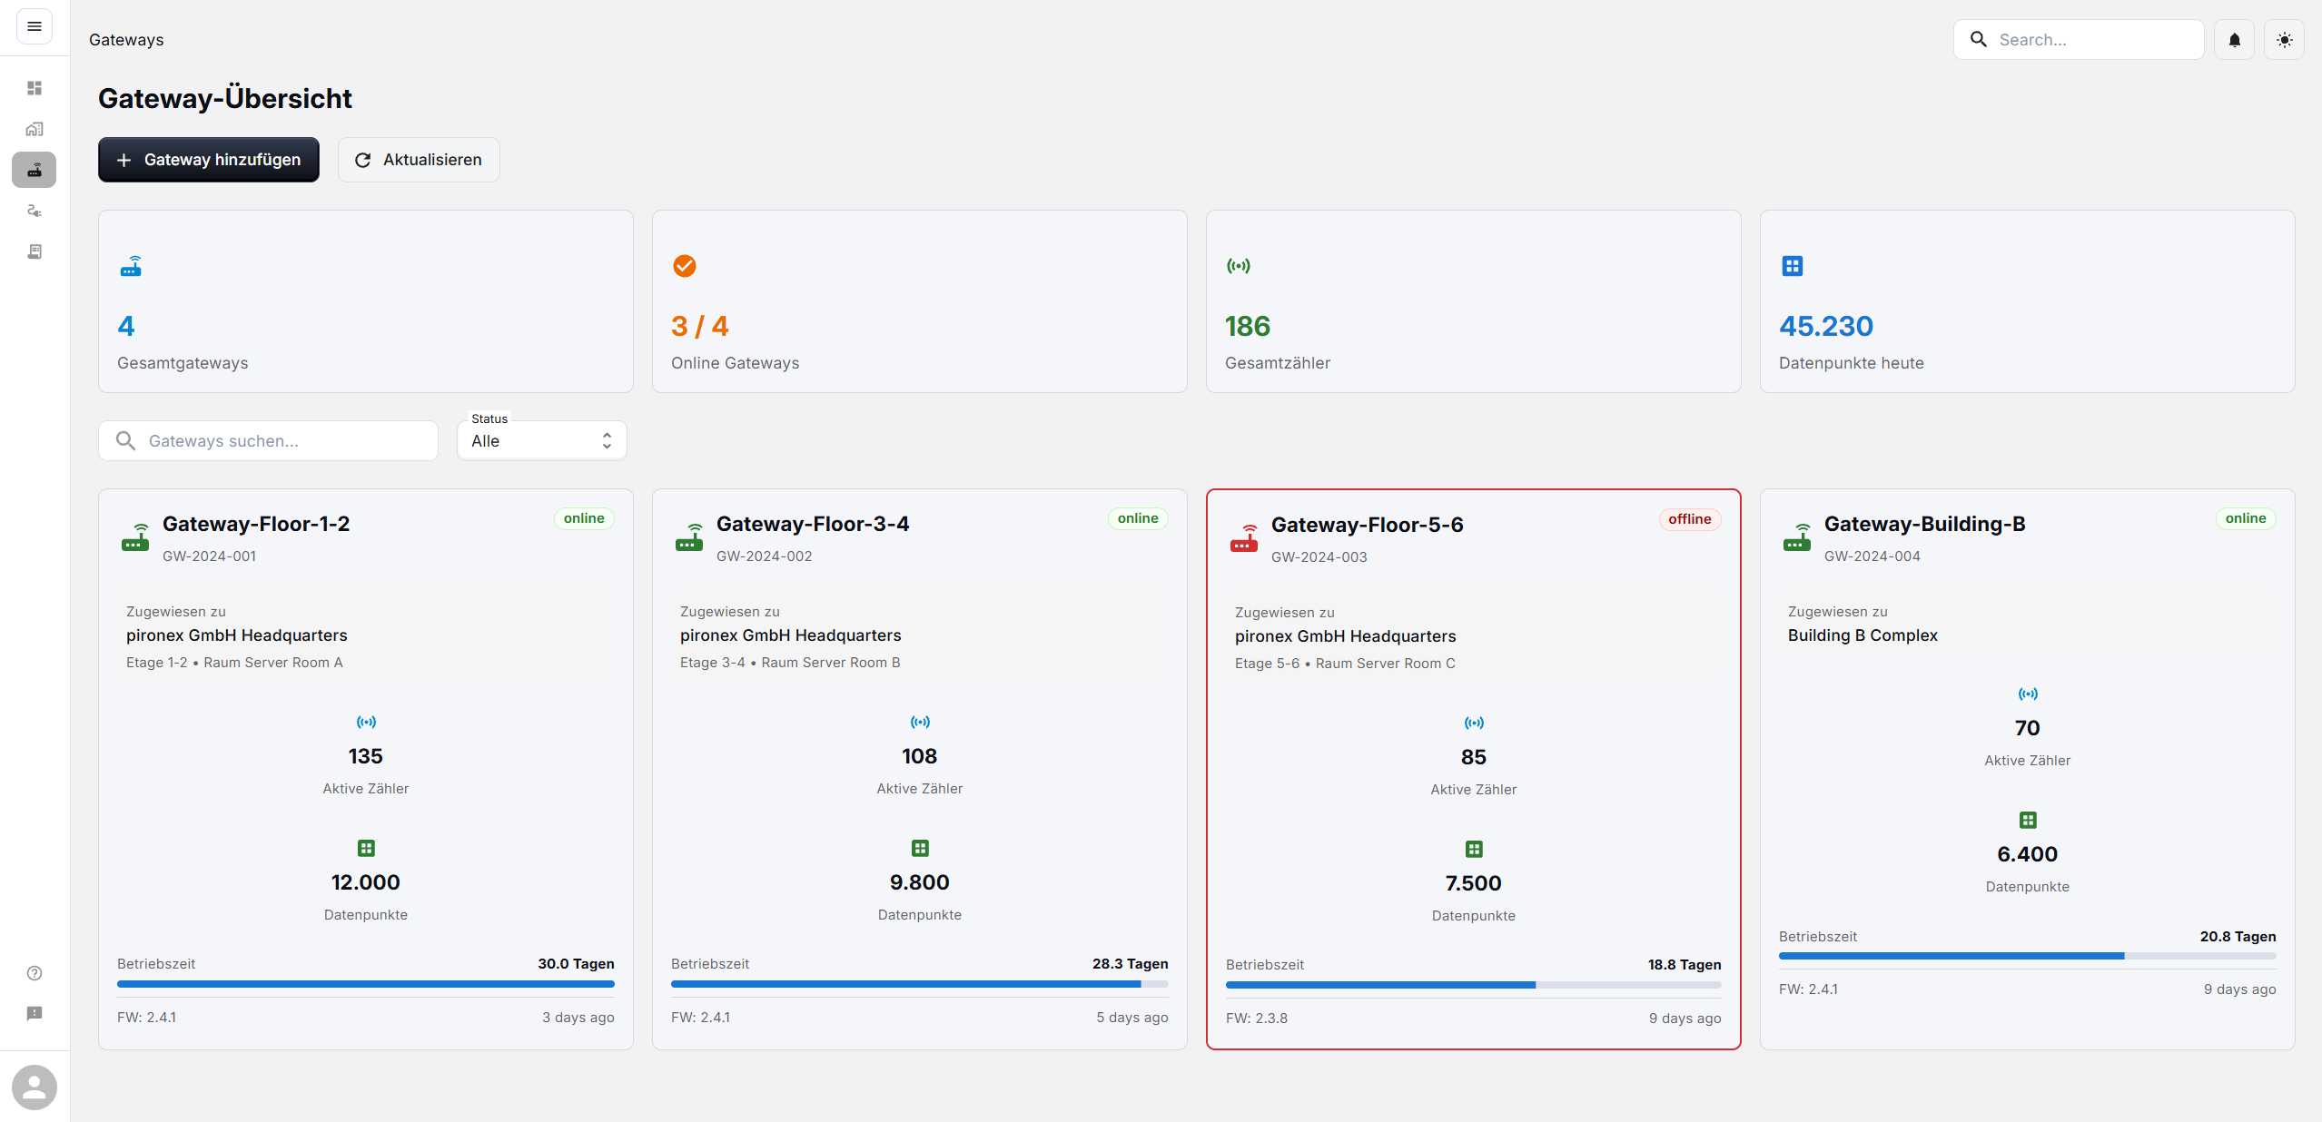Open the feedback message icon
Screen dimensions: 2322x1122
tap(35, 1013)
